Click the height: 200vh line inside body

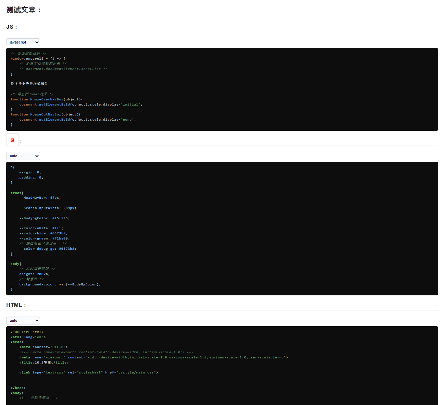click(x=34, y=274)
